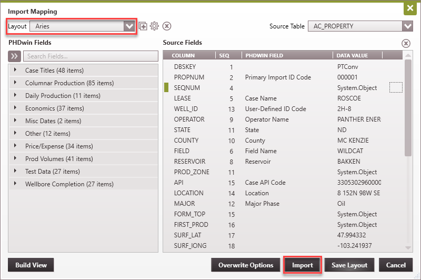Click the scroll down arrow in source fields
Viewport: 421px width, 280px height.
point(408,248)
